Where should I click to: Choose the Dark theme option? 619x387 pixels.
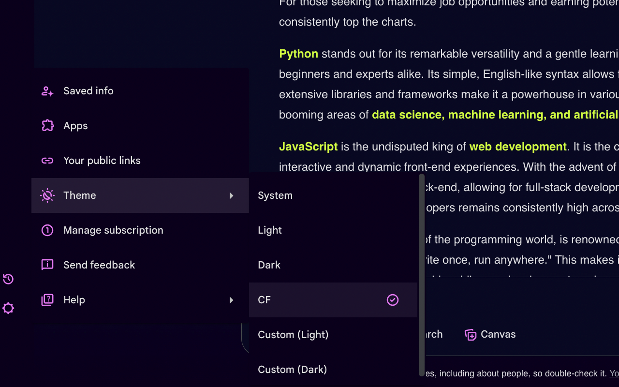pyautogui.click(x=269, y=265)
